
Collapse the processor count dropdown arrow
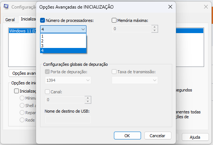click(x=83, y=29)
